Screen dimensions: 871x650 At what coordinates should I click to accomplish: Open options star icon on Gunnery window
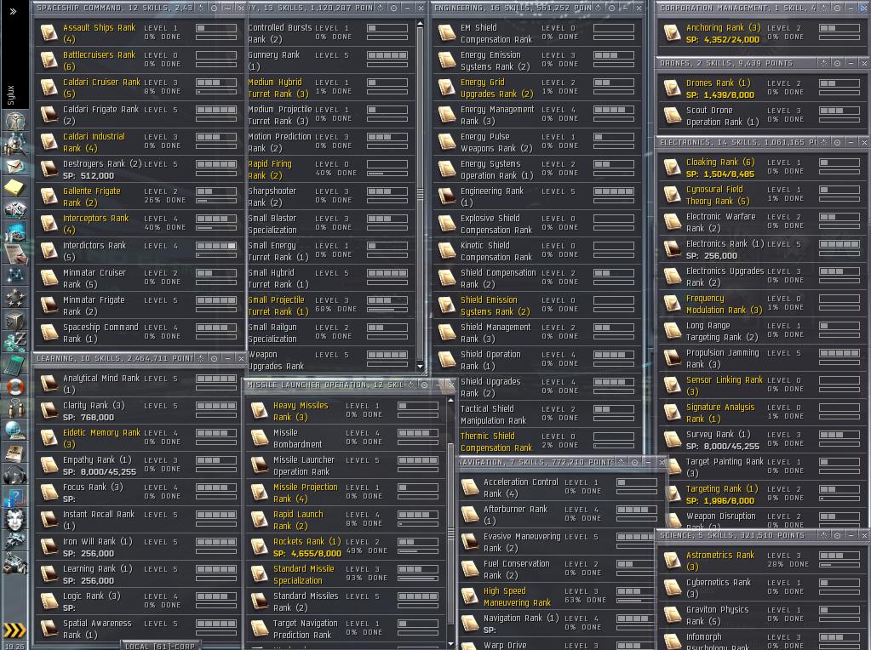[380, 8]
